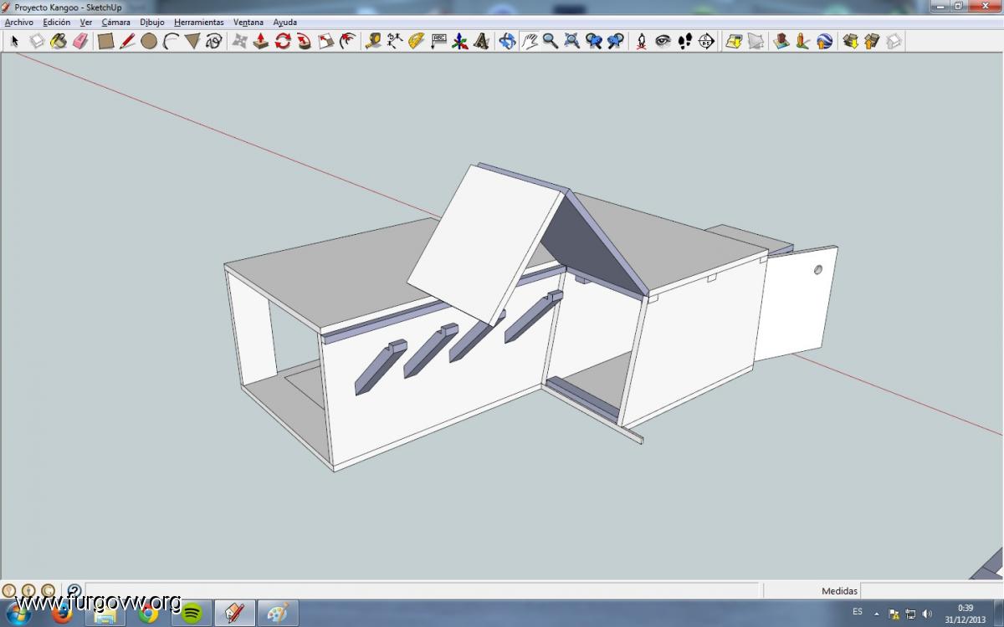Screen dimensions: 1004x627
Task: Expand the Herramientas menu
Action: click(198, 23)
